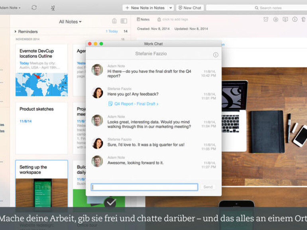This screenshot has height=230, width=307.
Task: Click the Send button in Work Chat
Action: 208,187
